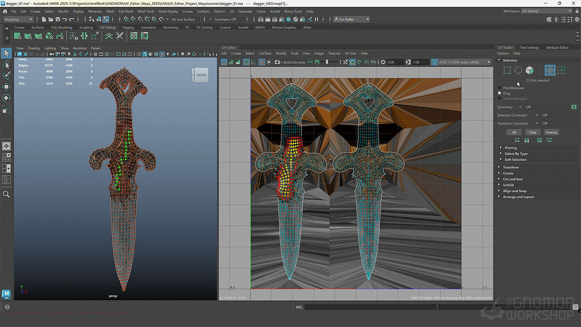Viewport: 581px width, 327px height.
Task: Select the UV selection mode icon in UV Toolkit
Action: [550, 70]
